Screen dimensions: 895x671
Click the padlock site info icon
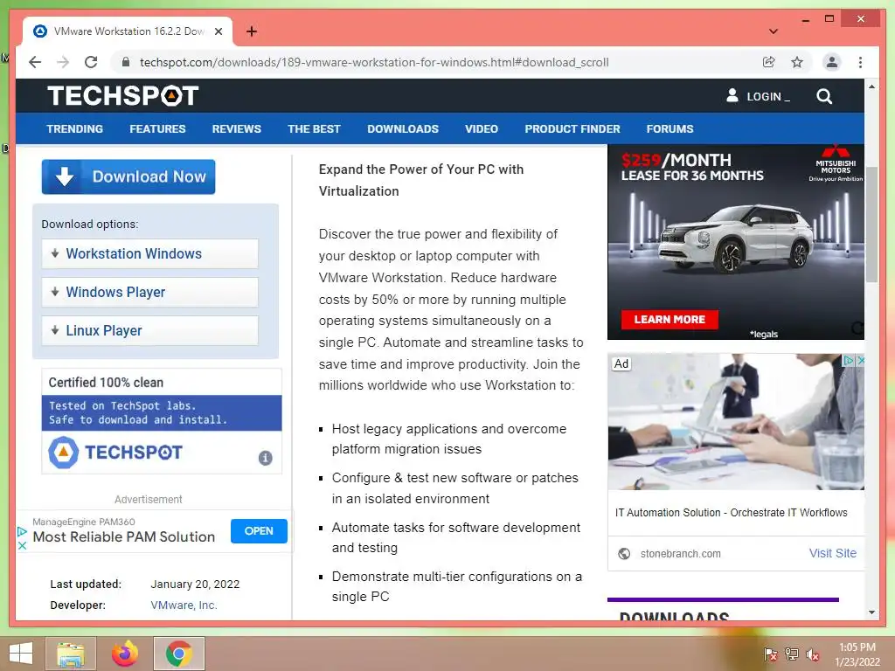pos(126,62)
